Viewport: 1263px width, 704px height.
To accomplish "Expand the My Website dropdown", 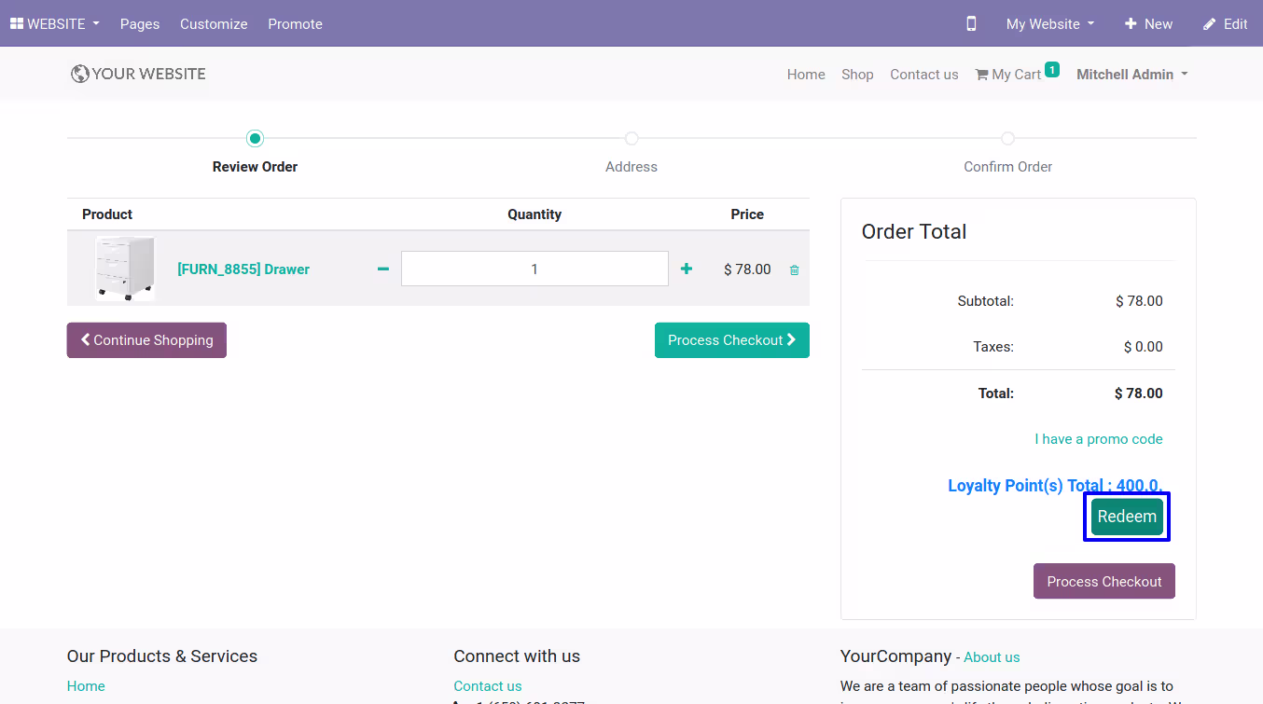I will pos(1050,23).
